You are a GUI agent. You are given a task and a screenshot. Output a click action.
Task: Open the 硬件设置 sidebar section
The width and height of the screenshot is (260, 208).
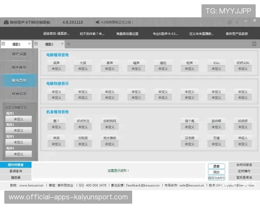[19, 55]
